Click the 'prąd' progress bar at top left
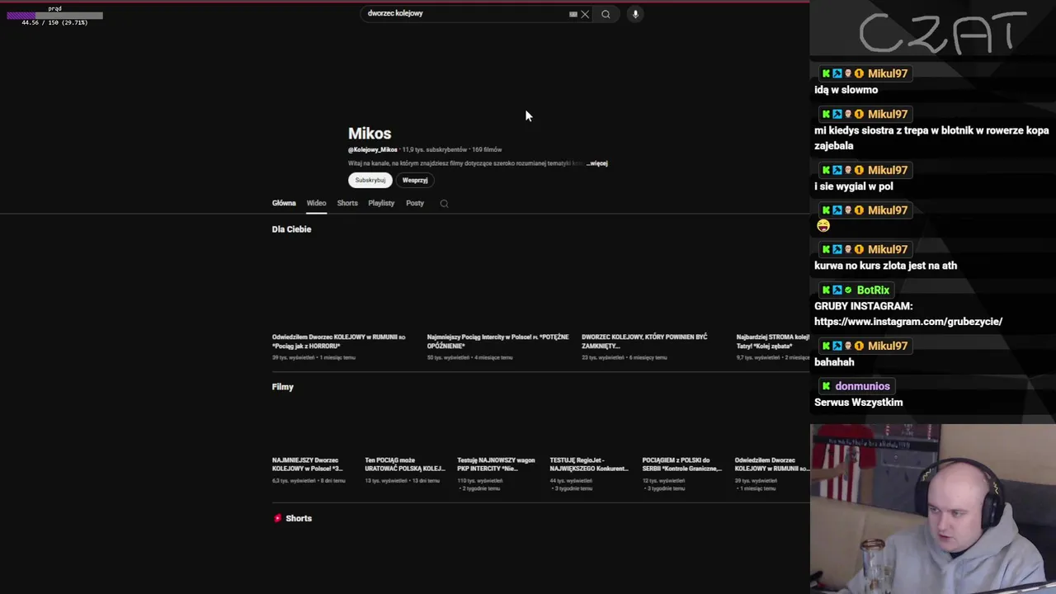 coord(54,15)
